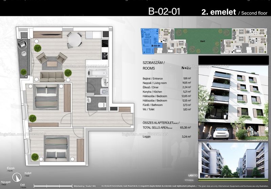271x189 pixels.
Task: Click the scale bar at the bottom
Action: (53, 186)
